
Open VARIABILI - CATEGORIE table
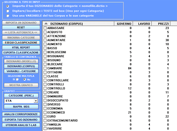click(21, 71)
